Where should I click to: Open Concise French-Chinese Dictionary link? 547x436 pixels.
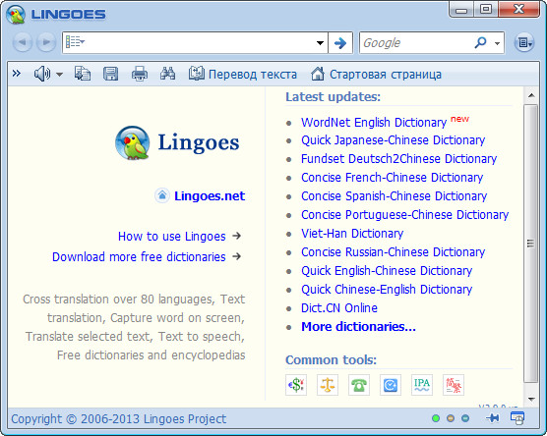point(392,178)
